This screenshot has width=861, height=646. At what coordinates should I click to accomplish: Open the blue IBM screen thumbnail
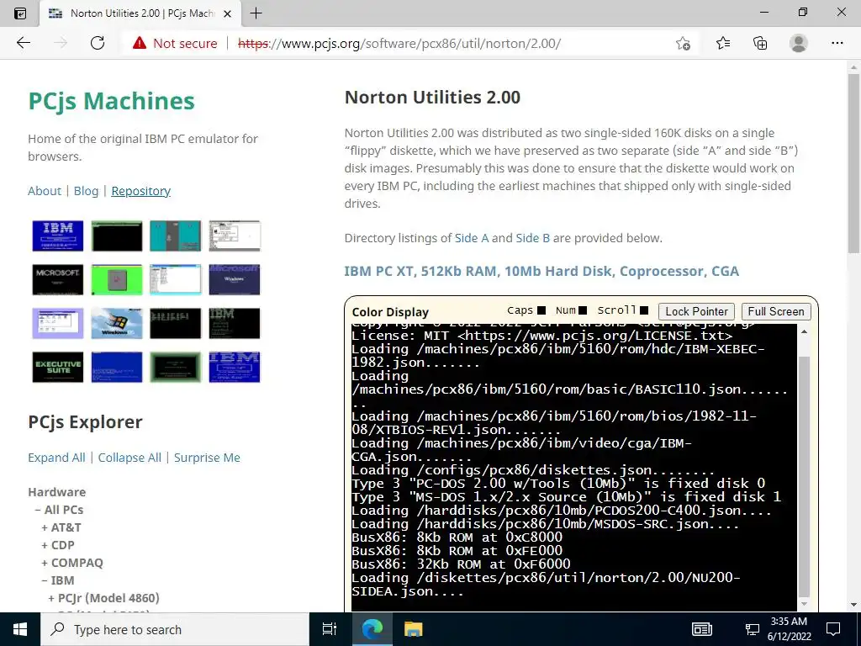(x=58, y=236)
